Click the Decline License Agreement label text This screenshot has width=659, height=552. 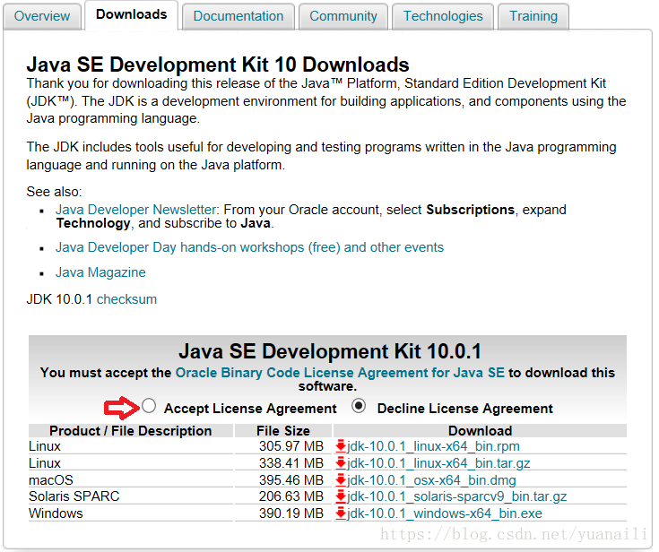pos(464,409)
